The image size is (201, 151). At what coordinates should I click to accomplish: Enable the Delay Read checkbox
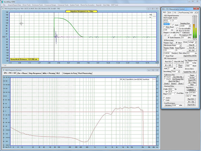[x=164, y=27]
